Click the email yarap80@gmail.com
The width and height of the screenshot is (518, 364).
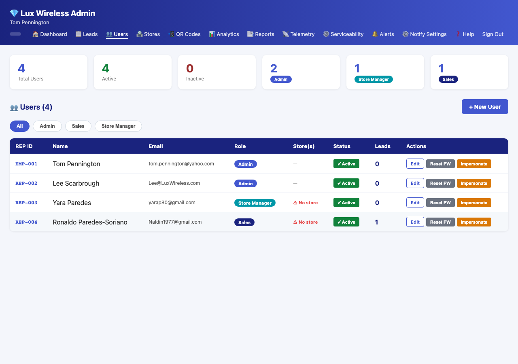172,203
